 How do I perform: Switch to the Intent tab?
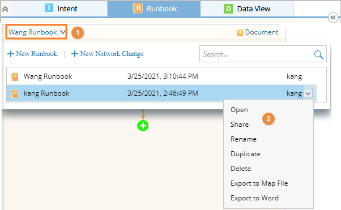coord(61,8)
